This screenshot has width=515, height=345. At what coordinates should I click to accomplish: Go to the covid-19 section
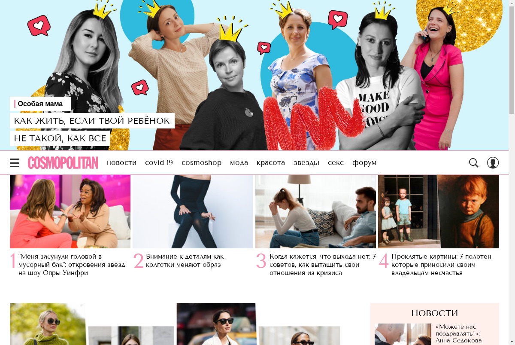click(159, 163)
